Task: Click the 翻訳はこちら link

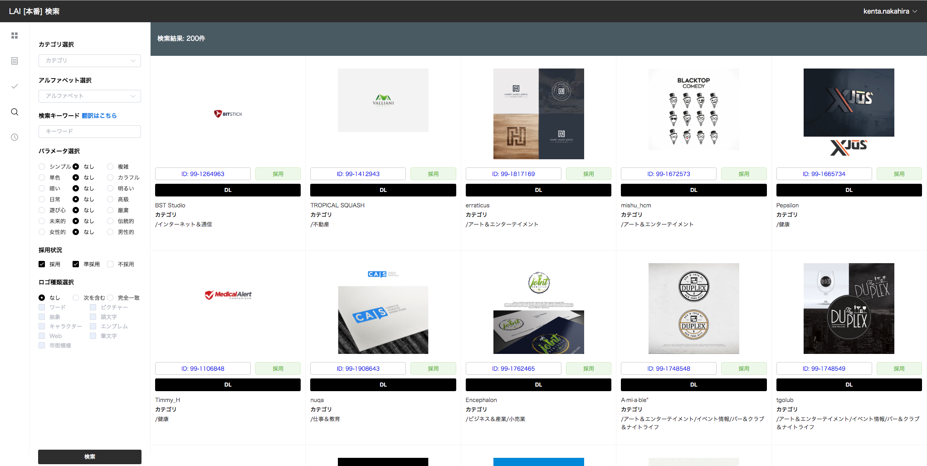Action: [x=99, y=116]
